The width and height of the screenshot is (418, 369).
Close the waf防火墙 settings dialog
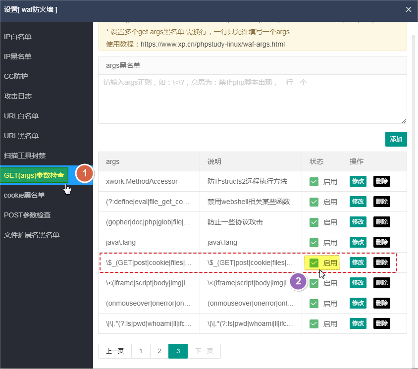pos(408,9)
